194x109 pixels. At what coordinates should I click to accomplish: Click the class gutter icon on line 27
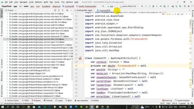pyautogui.click(x=80, y=58)
